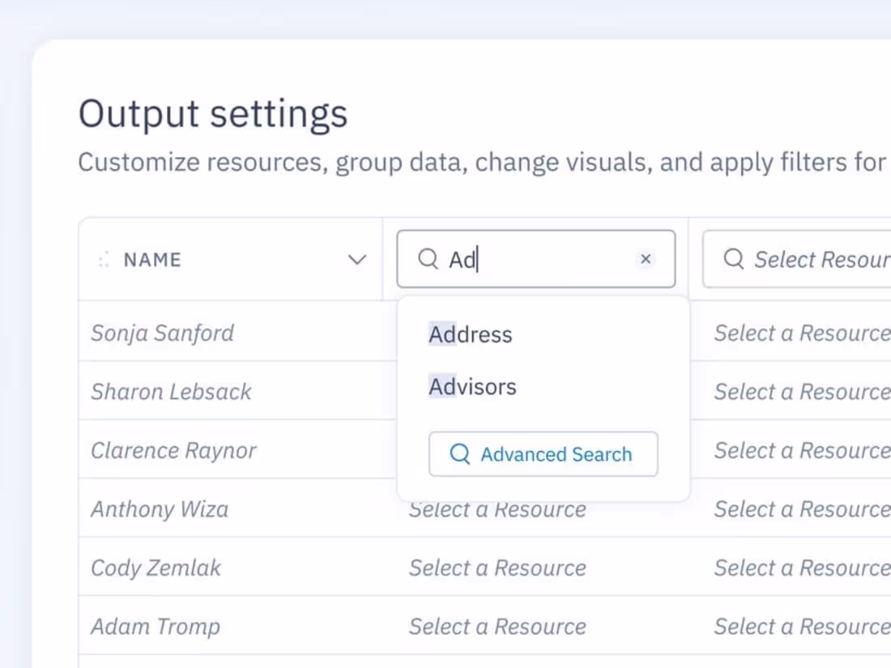Screen dimensions: 891x668
Task: Select "Address" from the search suggestions
Action: tap(470, 334)
